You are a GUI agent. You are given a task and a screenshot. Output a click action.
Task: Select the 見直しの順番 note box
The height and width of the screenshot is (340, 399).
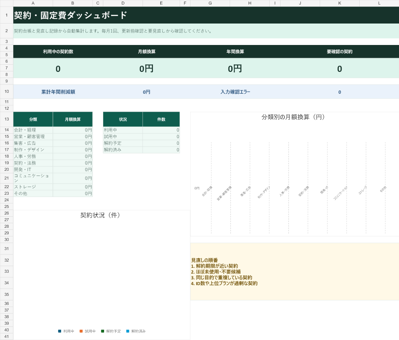[x=294, y=272]
